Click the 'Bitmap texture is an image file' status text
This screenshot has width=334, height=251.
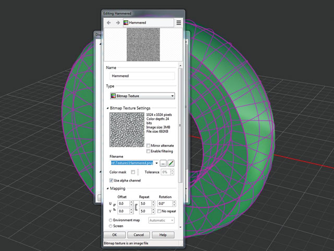(126, 243)
